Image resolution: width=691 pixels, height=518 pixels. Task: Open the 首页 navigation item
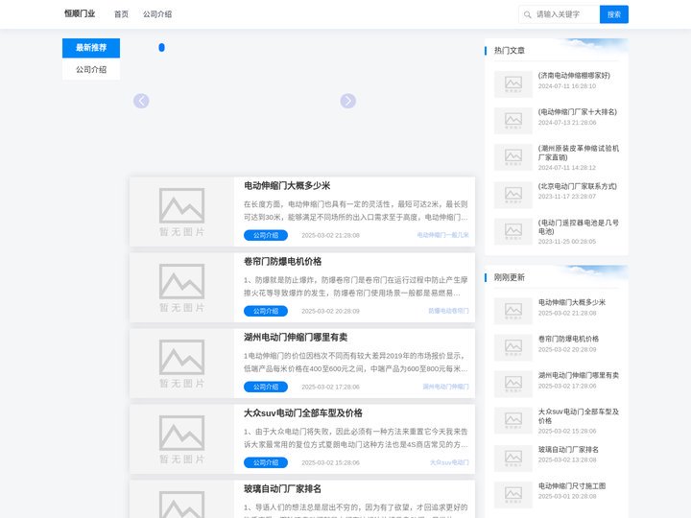click(x=121, y=14)
